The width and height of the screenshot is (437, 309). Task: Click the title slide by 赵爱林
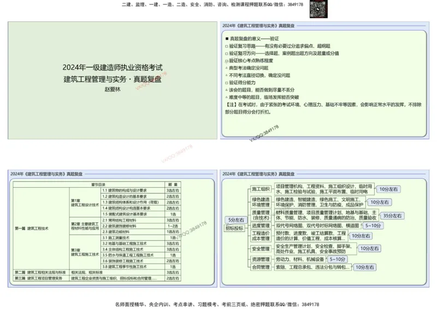click(113, 80)
